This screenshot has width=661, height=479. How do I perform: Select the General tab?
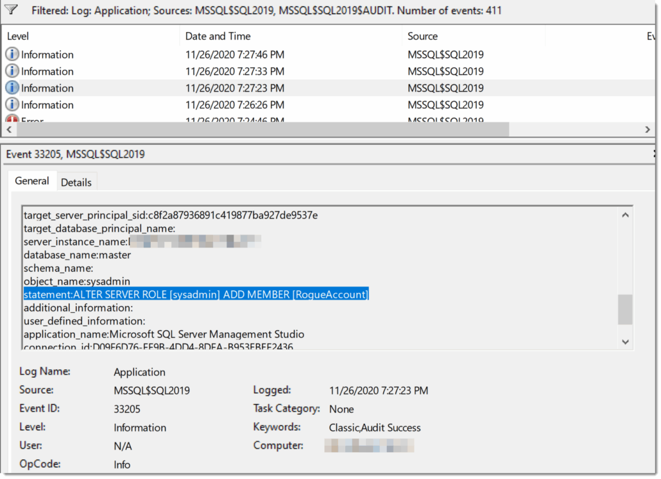(x=32, y=181)
